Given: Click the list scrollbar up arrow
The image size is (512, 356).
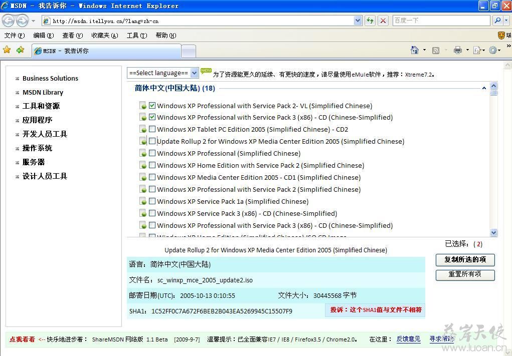Looking at the screenshot, I should 494,86.
